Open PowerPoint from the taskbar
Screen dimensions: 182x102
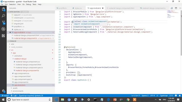(x=115, y=99)
